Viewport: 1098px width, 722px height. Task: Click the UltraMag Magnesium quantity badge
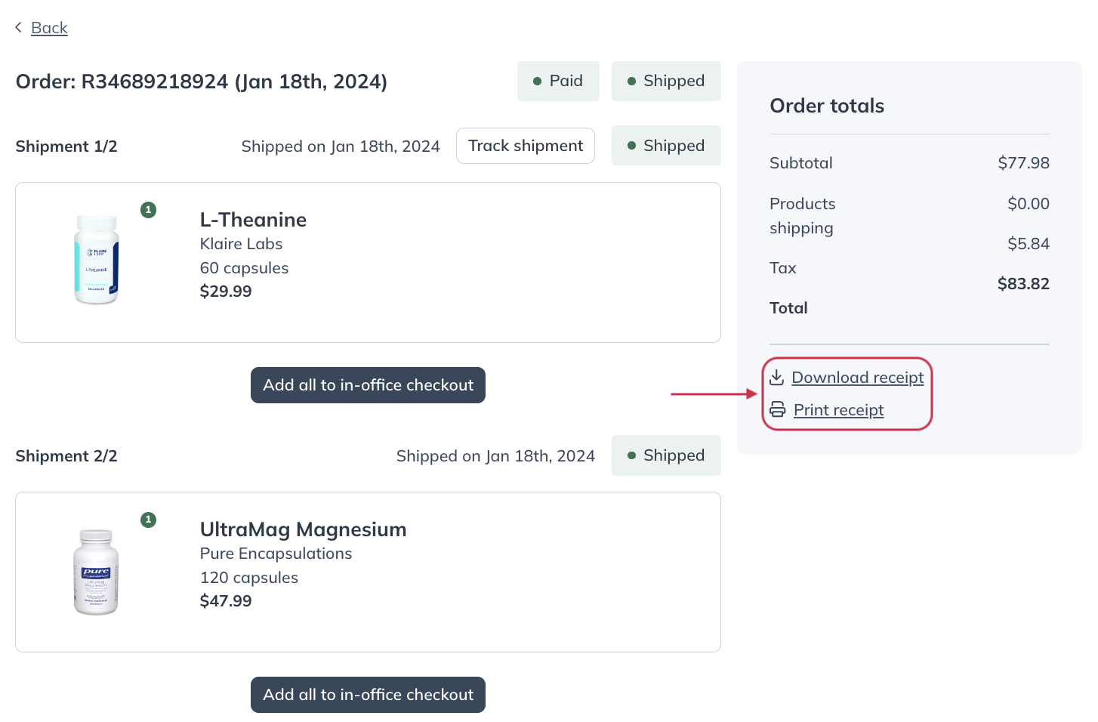149,520
